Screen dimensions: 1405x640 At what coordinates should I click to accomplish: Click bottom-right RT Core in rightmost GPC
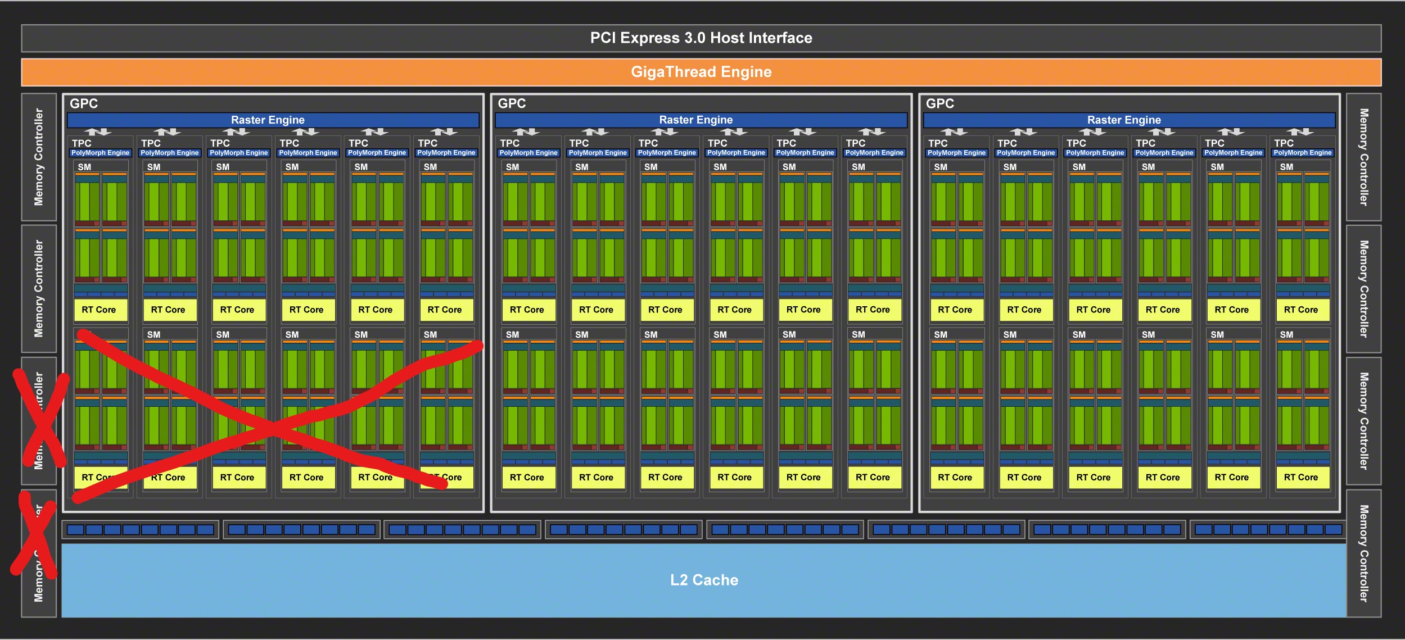point(1300,478)
